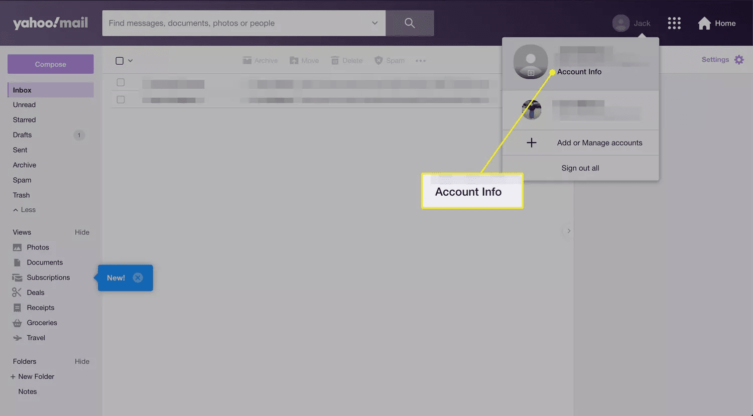Open the Yahoo apps grid icon
The width and height of the screenshot is (753, 416).
point(674,23)
